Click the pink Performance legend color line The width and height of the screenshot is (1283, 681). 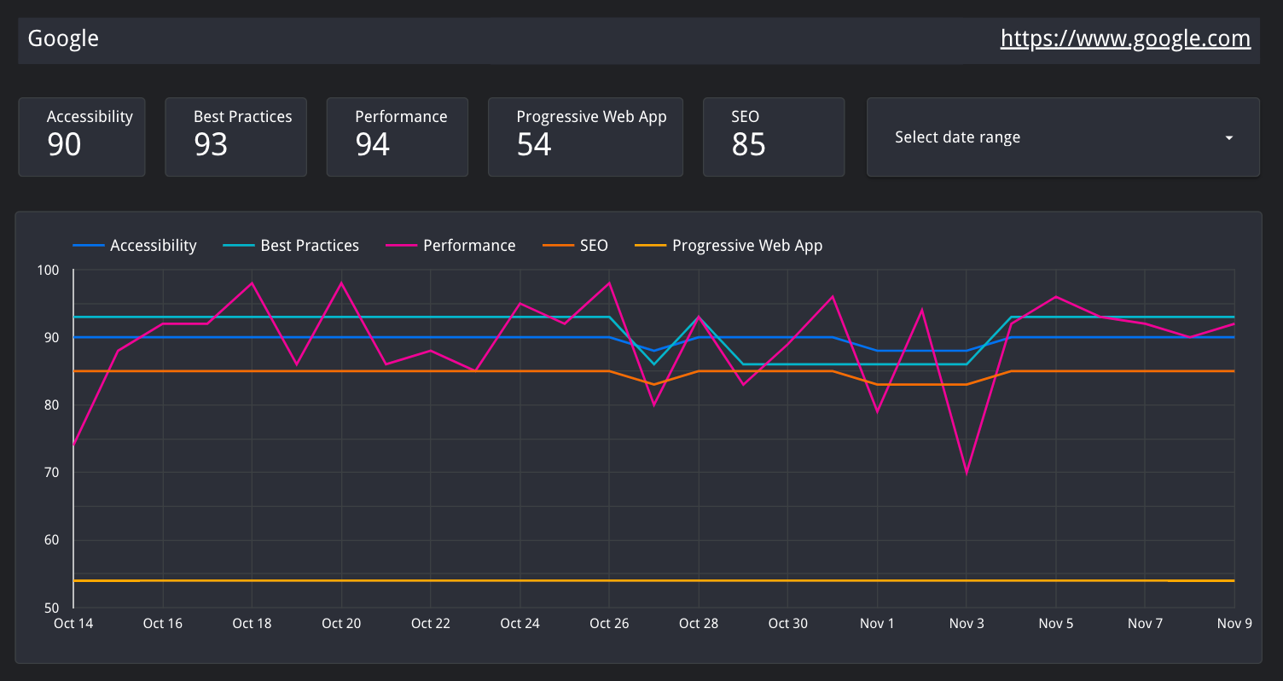click(x=401, y=246)
